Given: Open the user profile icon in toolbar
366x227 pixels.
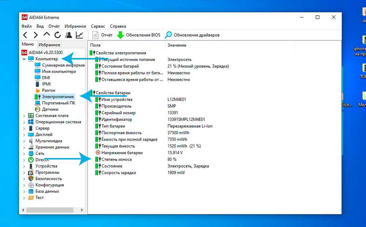Looking at the screenshot, I should coord(69,35).
